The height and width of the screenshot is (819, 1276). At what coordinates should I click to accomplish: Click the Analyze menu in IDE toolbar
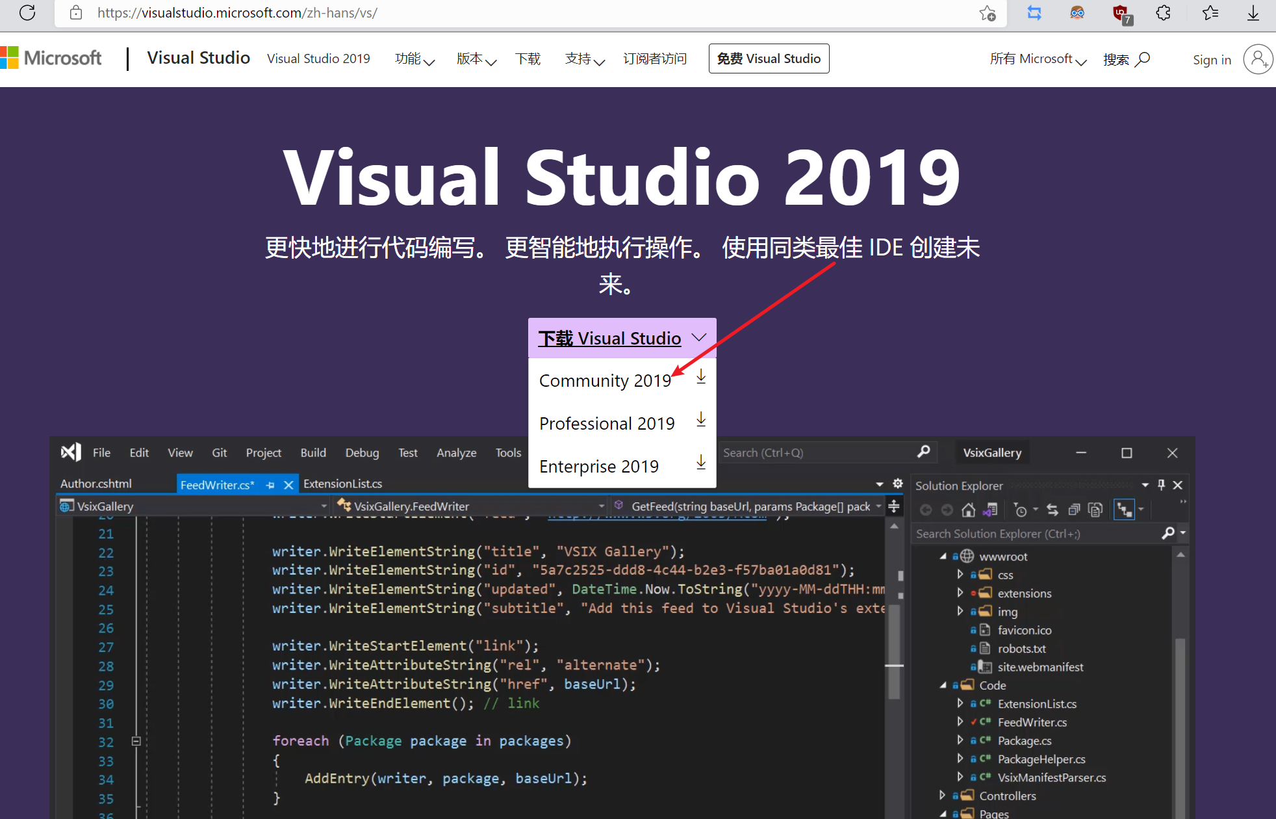click(455, 453)
